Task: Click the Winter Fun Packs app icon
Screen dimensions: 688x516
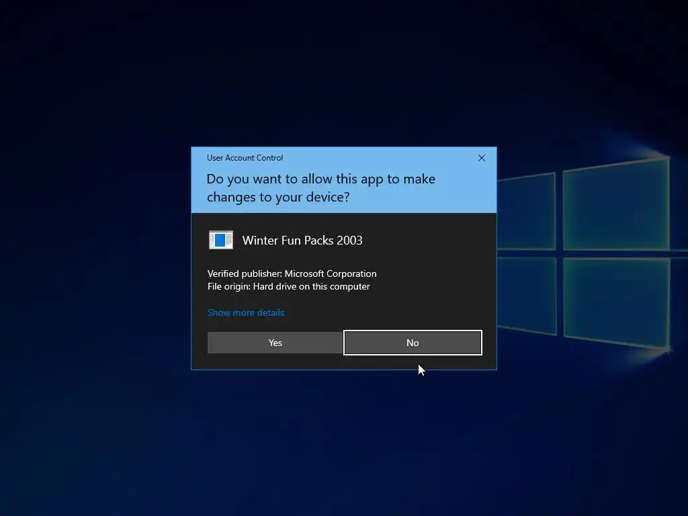Action: click(x=220, y=240)
